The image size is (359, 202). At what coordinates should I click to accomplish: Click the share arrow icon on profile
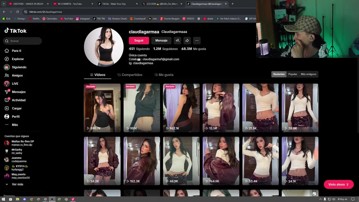187,40
